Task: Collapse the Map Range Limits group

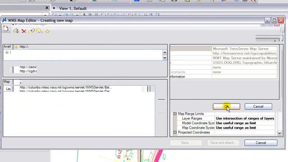Action: [175, 114]
